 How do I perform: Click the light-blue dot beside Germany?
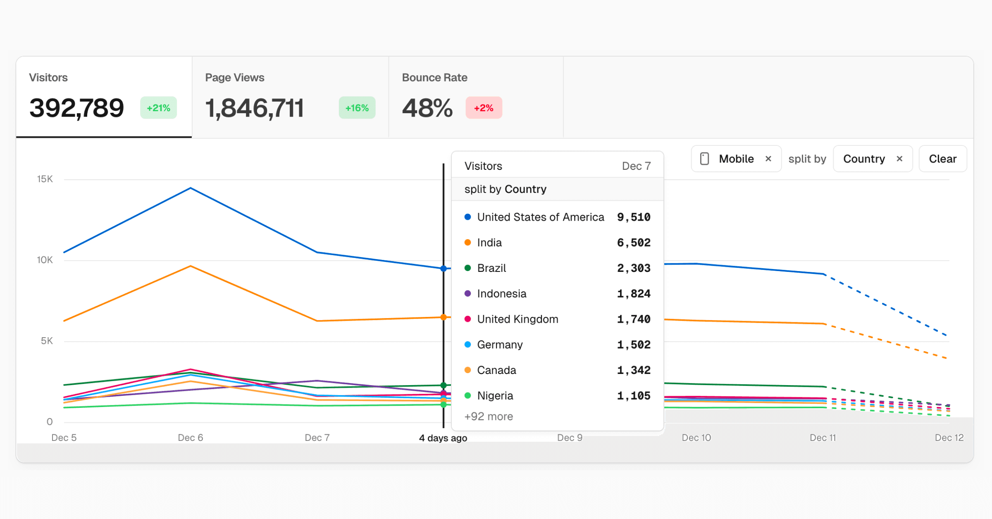click(468, 344)
